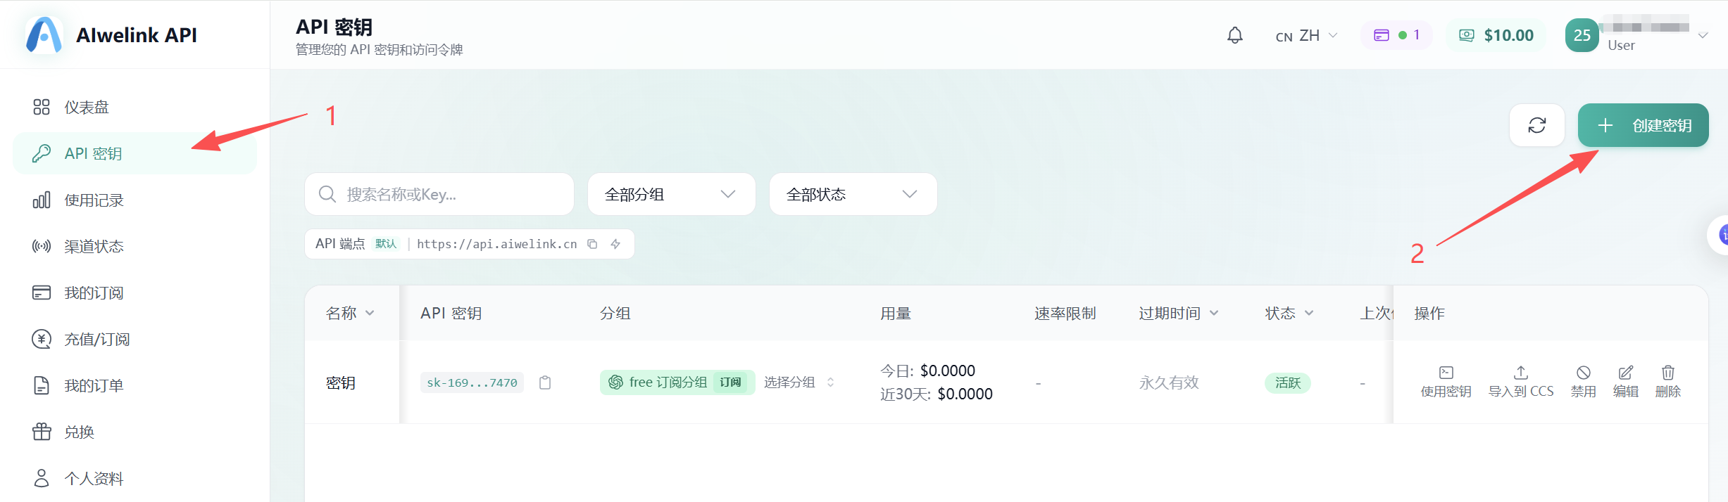
Task: Click the 用量 column header
Action: (896, 313)
